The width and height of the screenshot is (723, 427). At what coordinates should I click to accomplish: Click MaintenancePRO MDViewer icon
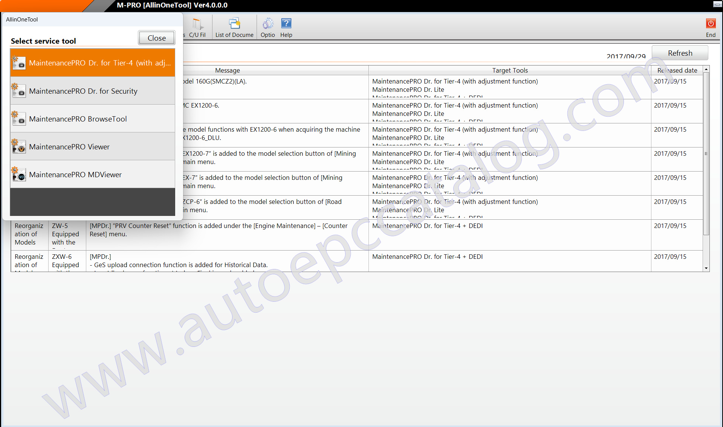click(x=19, y=174)
